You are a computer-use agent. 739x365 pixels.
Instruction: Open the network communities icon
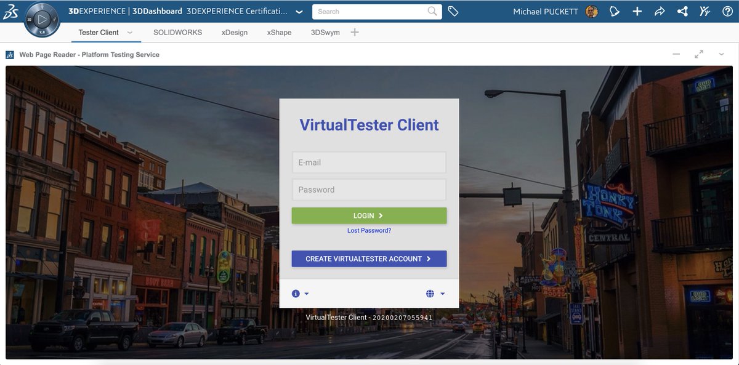point(682,11)
